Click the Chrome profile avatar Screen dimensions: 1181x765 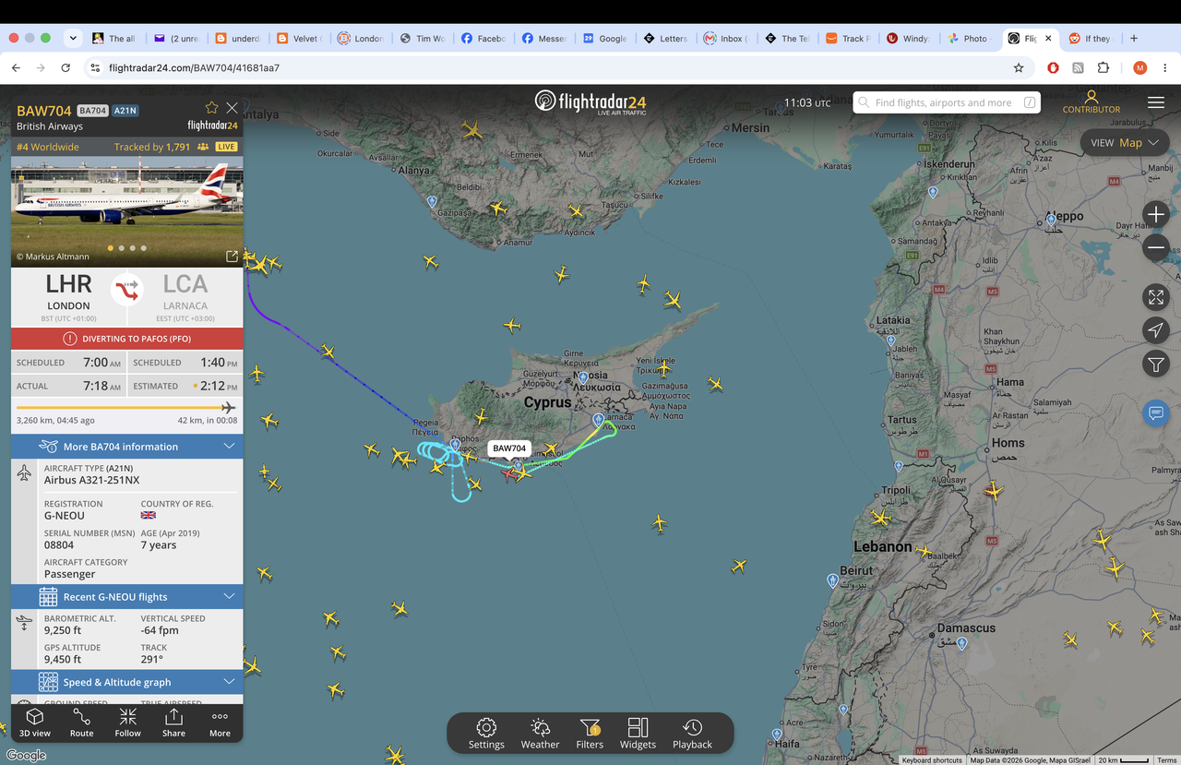coord(1140,67)
